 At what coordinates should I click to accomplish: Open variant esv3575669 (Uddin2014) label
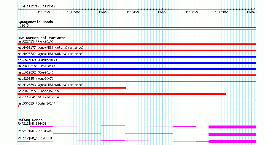(x=37, y=60)
